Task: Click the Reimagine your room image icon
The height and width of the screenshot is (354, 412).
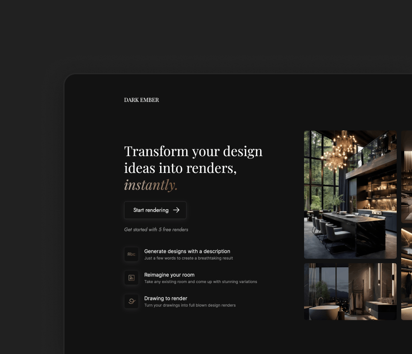Action: 132,278
